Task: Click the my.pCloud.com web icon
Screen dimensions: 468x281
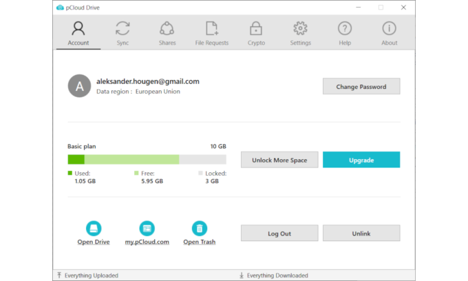Action: (147, 229)
